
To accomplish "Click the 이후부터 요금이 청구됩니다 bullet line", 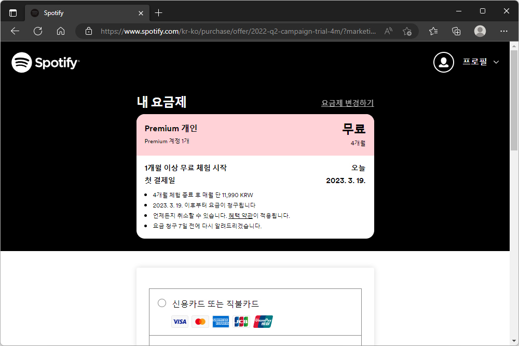I will [204, 205].
